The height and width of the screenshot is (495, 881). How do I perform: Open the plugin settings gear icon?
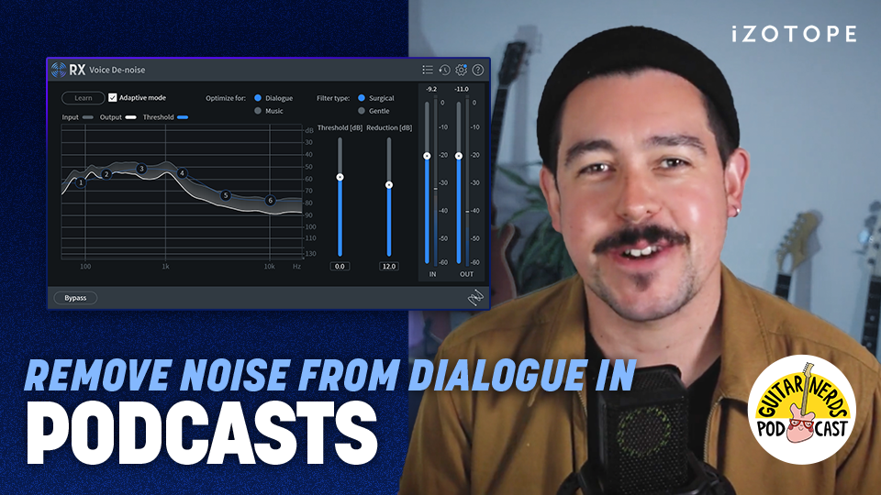click(462, 70)
